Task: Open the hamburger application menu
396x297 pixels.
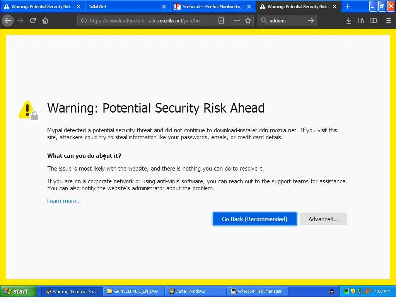Action: [389, 20]
